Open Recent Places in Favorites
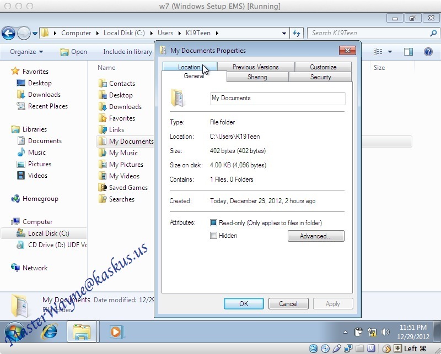 (x=42, y=106)
